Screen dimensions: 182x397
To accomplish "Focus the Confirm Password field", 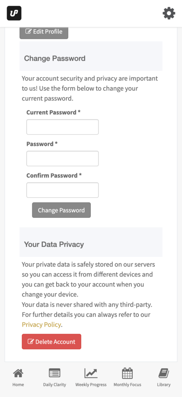I will [62, 190].
